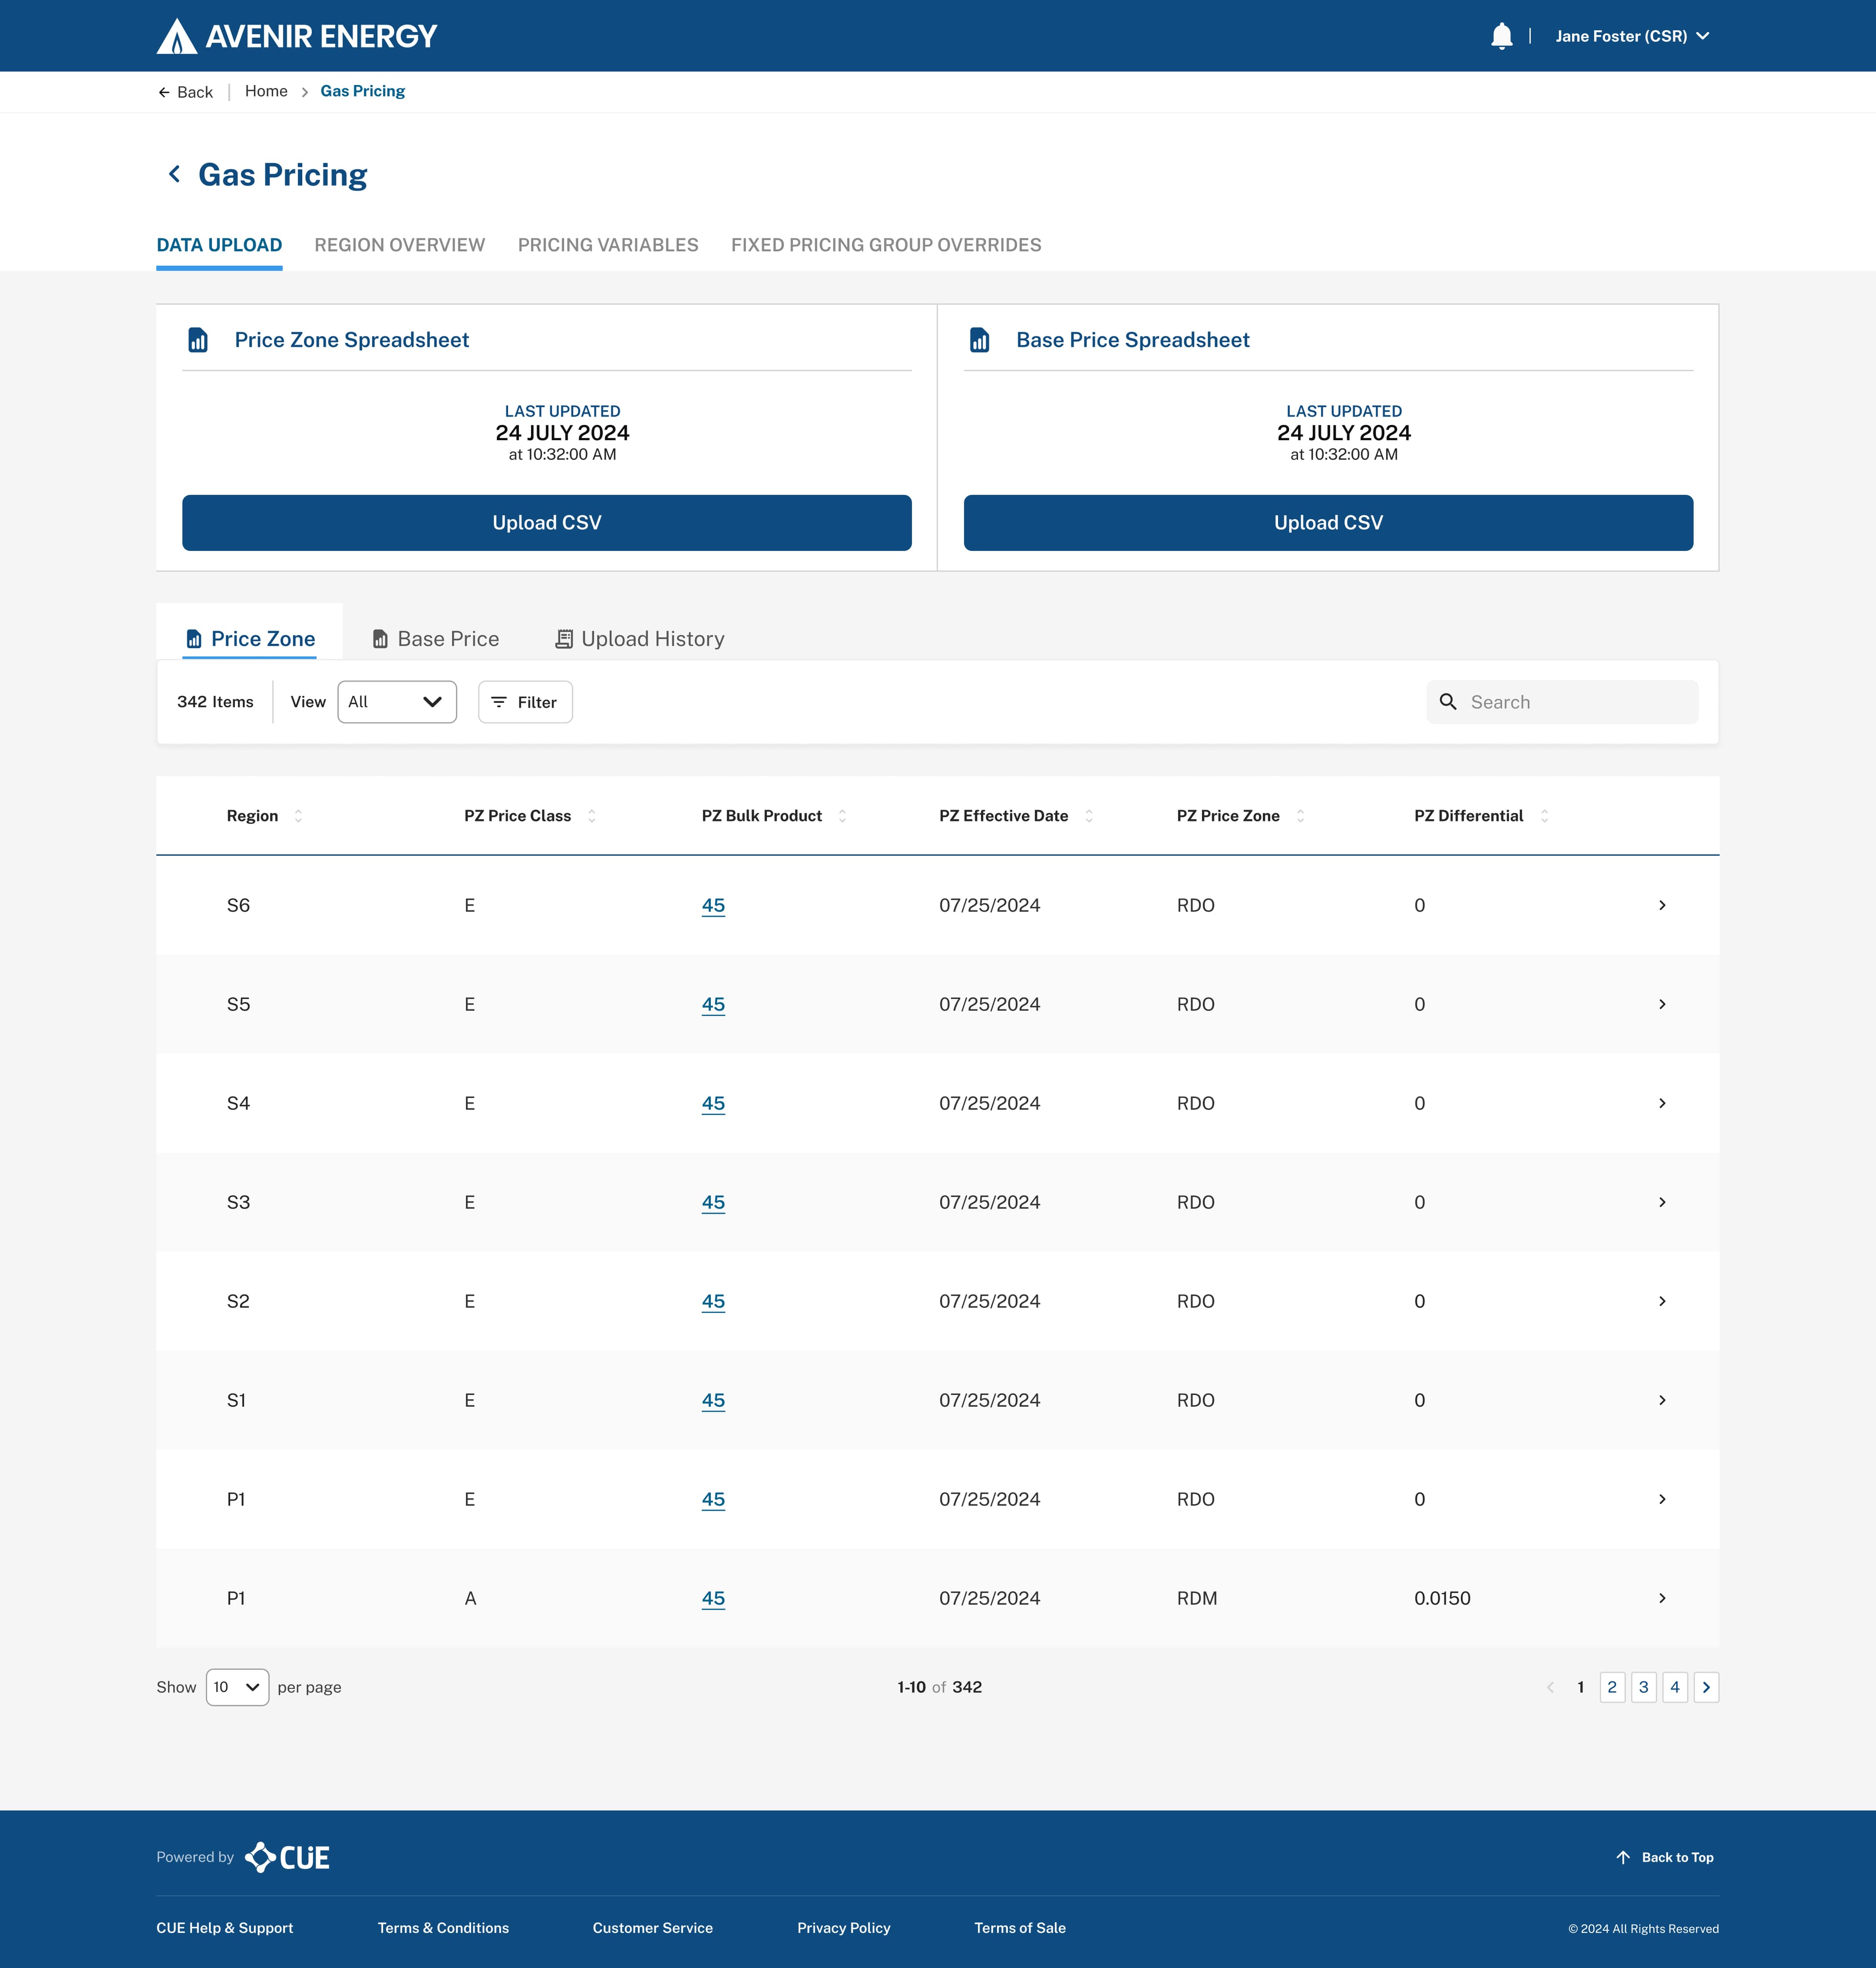Click the CUE logo in footer
Viewport: 1876px width, 1968px height.
tap(287, 1857)
